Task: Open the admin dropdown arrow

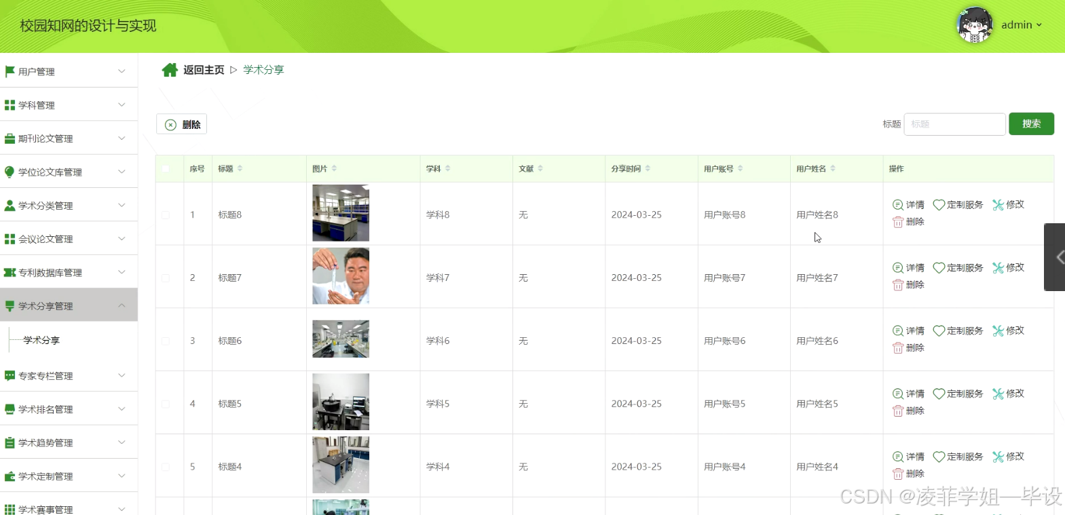Action: pos(1039,25)
